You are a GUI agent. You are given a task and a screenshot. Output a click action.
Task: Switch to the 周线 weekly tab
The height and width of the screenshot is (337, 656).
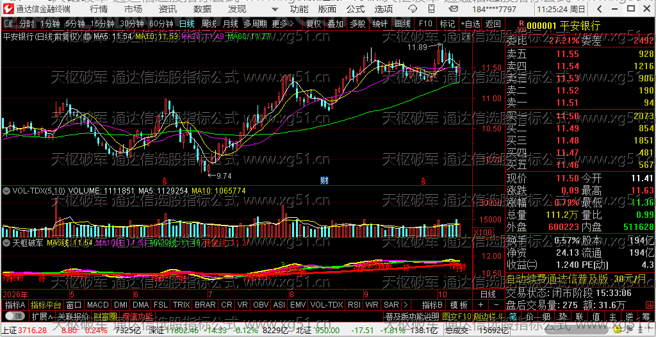(209, 24)
